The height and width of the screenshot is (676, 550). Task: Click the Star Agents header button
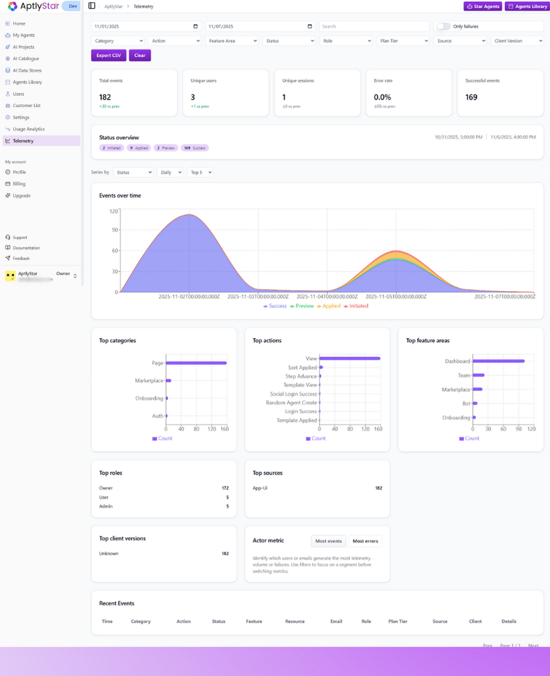482,6
